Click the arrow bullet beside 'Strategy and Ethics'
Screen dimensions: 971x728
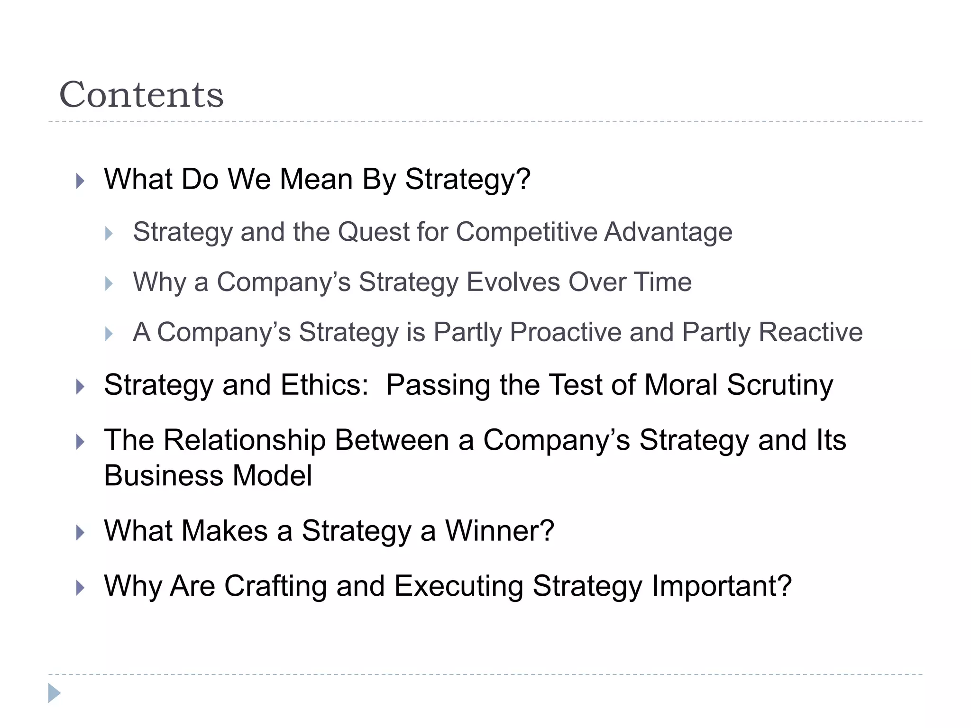pos(80,386)
